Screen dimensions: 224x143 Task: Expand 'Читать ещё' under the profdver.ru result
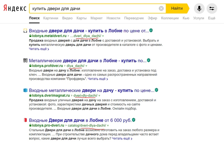pyautogui.click(x=98, y=79)
